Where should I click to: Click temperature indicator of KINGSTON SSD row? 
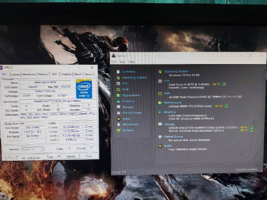click(252, 127)
